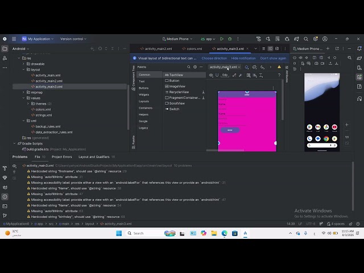
Task: Open the design surface help question mark
Action: 279,75
